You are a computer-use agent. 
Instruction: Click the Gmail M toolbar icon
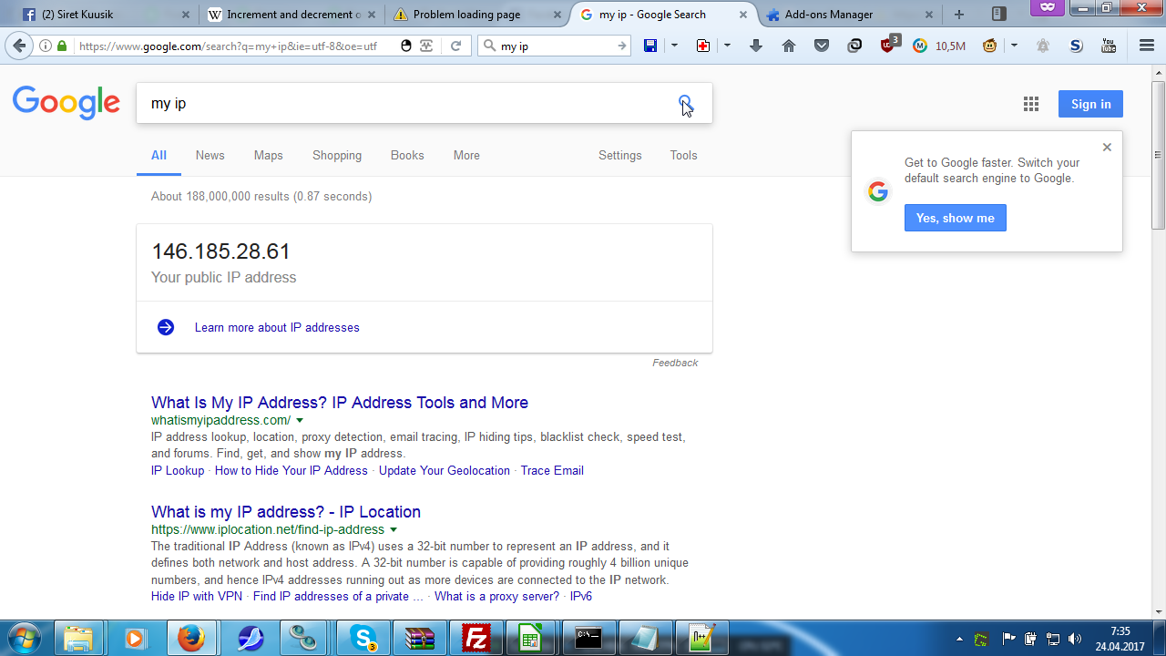pyautogui.click(x=920, y=46)
